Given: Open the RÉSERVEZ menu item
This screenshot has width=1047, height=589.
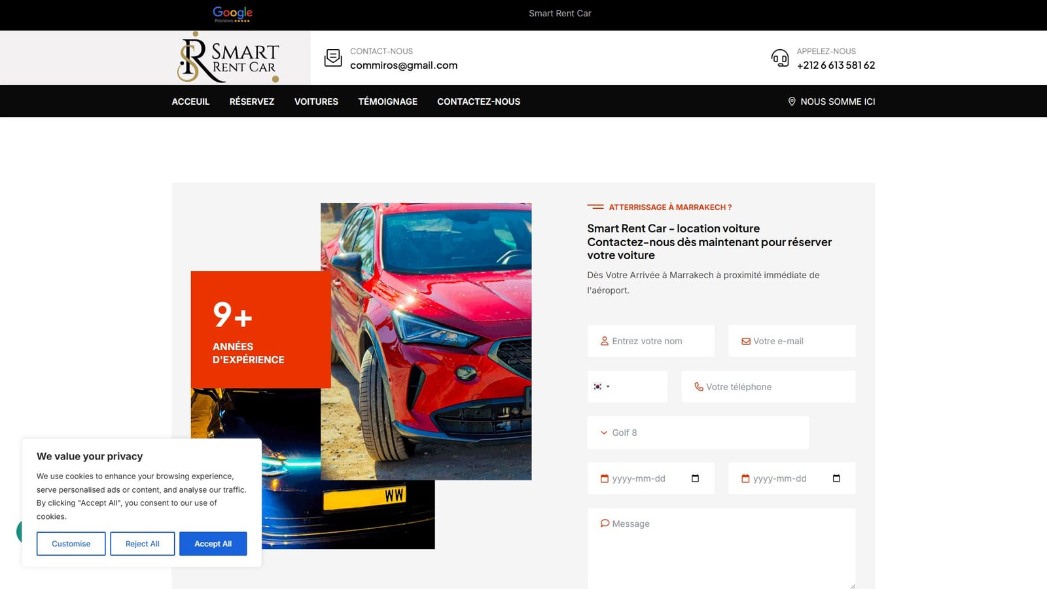Looking at the screenshot, I should [252, 101].
